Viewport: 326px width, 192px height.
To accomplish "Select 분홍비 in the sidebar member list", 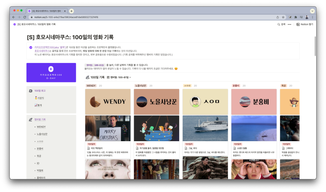I will click(40, 148).
